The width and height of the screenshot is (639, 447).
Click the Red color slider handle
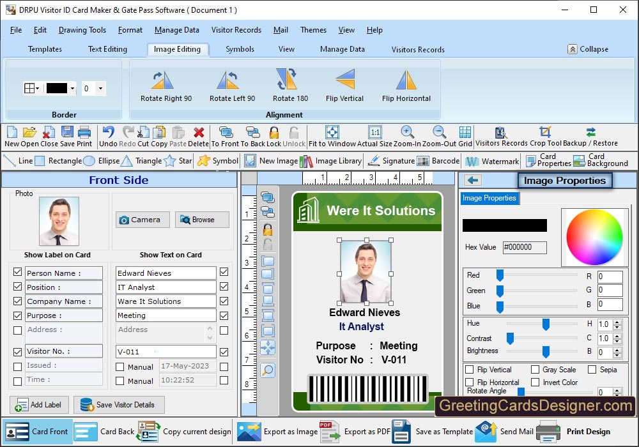(500, 276)
